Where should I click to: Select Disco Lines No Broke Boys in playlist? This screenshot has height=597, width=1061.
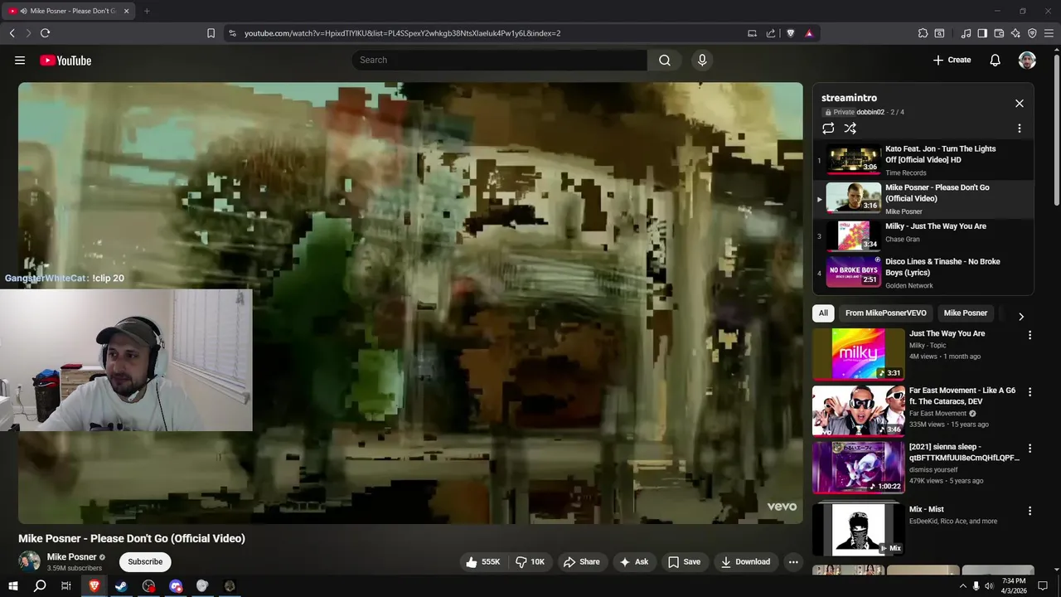tap(923, 273)
